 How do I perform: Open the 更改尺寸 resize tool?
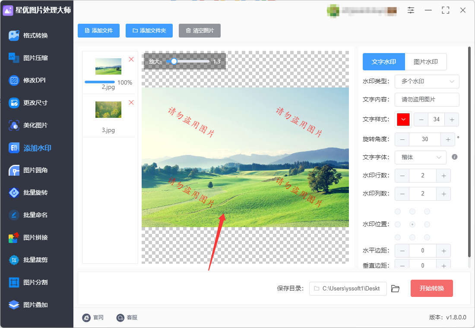click(28, 103)
